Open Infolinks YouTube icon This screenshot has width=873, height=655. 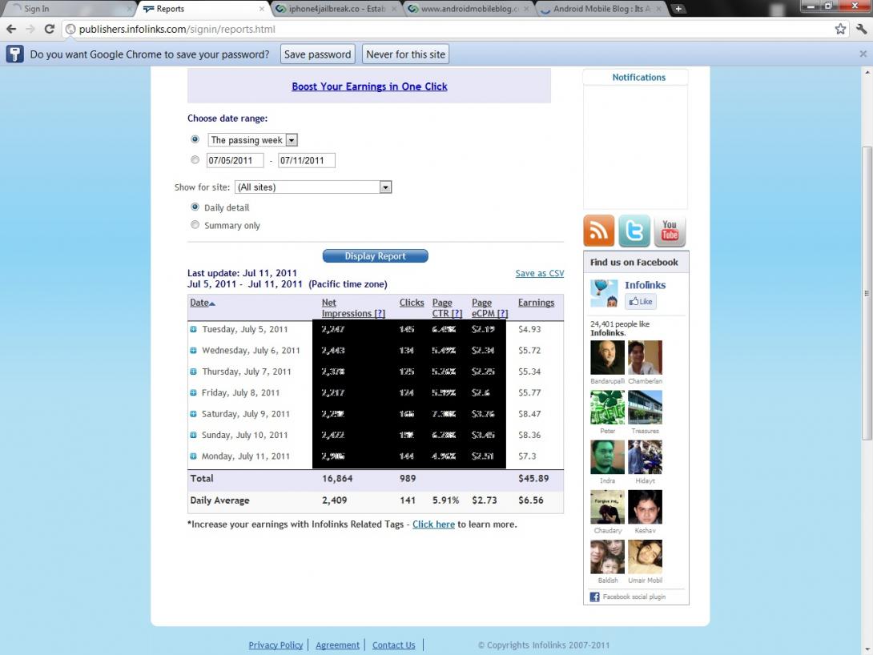(670, 231)
